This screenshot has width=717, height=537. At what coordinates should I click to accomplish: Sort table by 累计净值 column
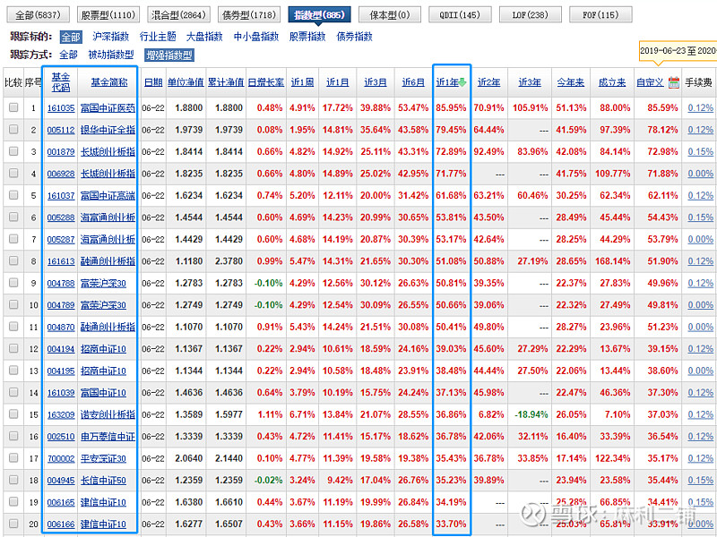click(x=226, y=82)
